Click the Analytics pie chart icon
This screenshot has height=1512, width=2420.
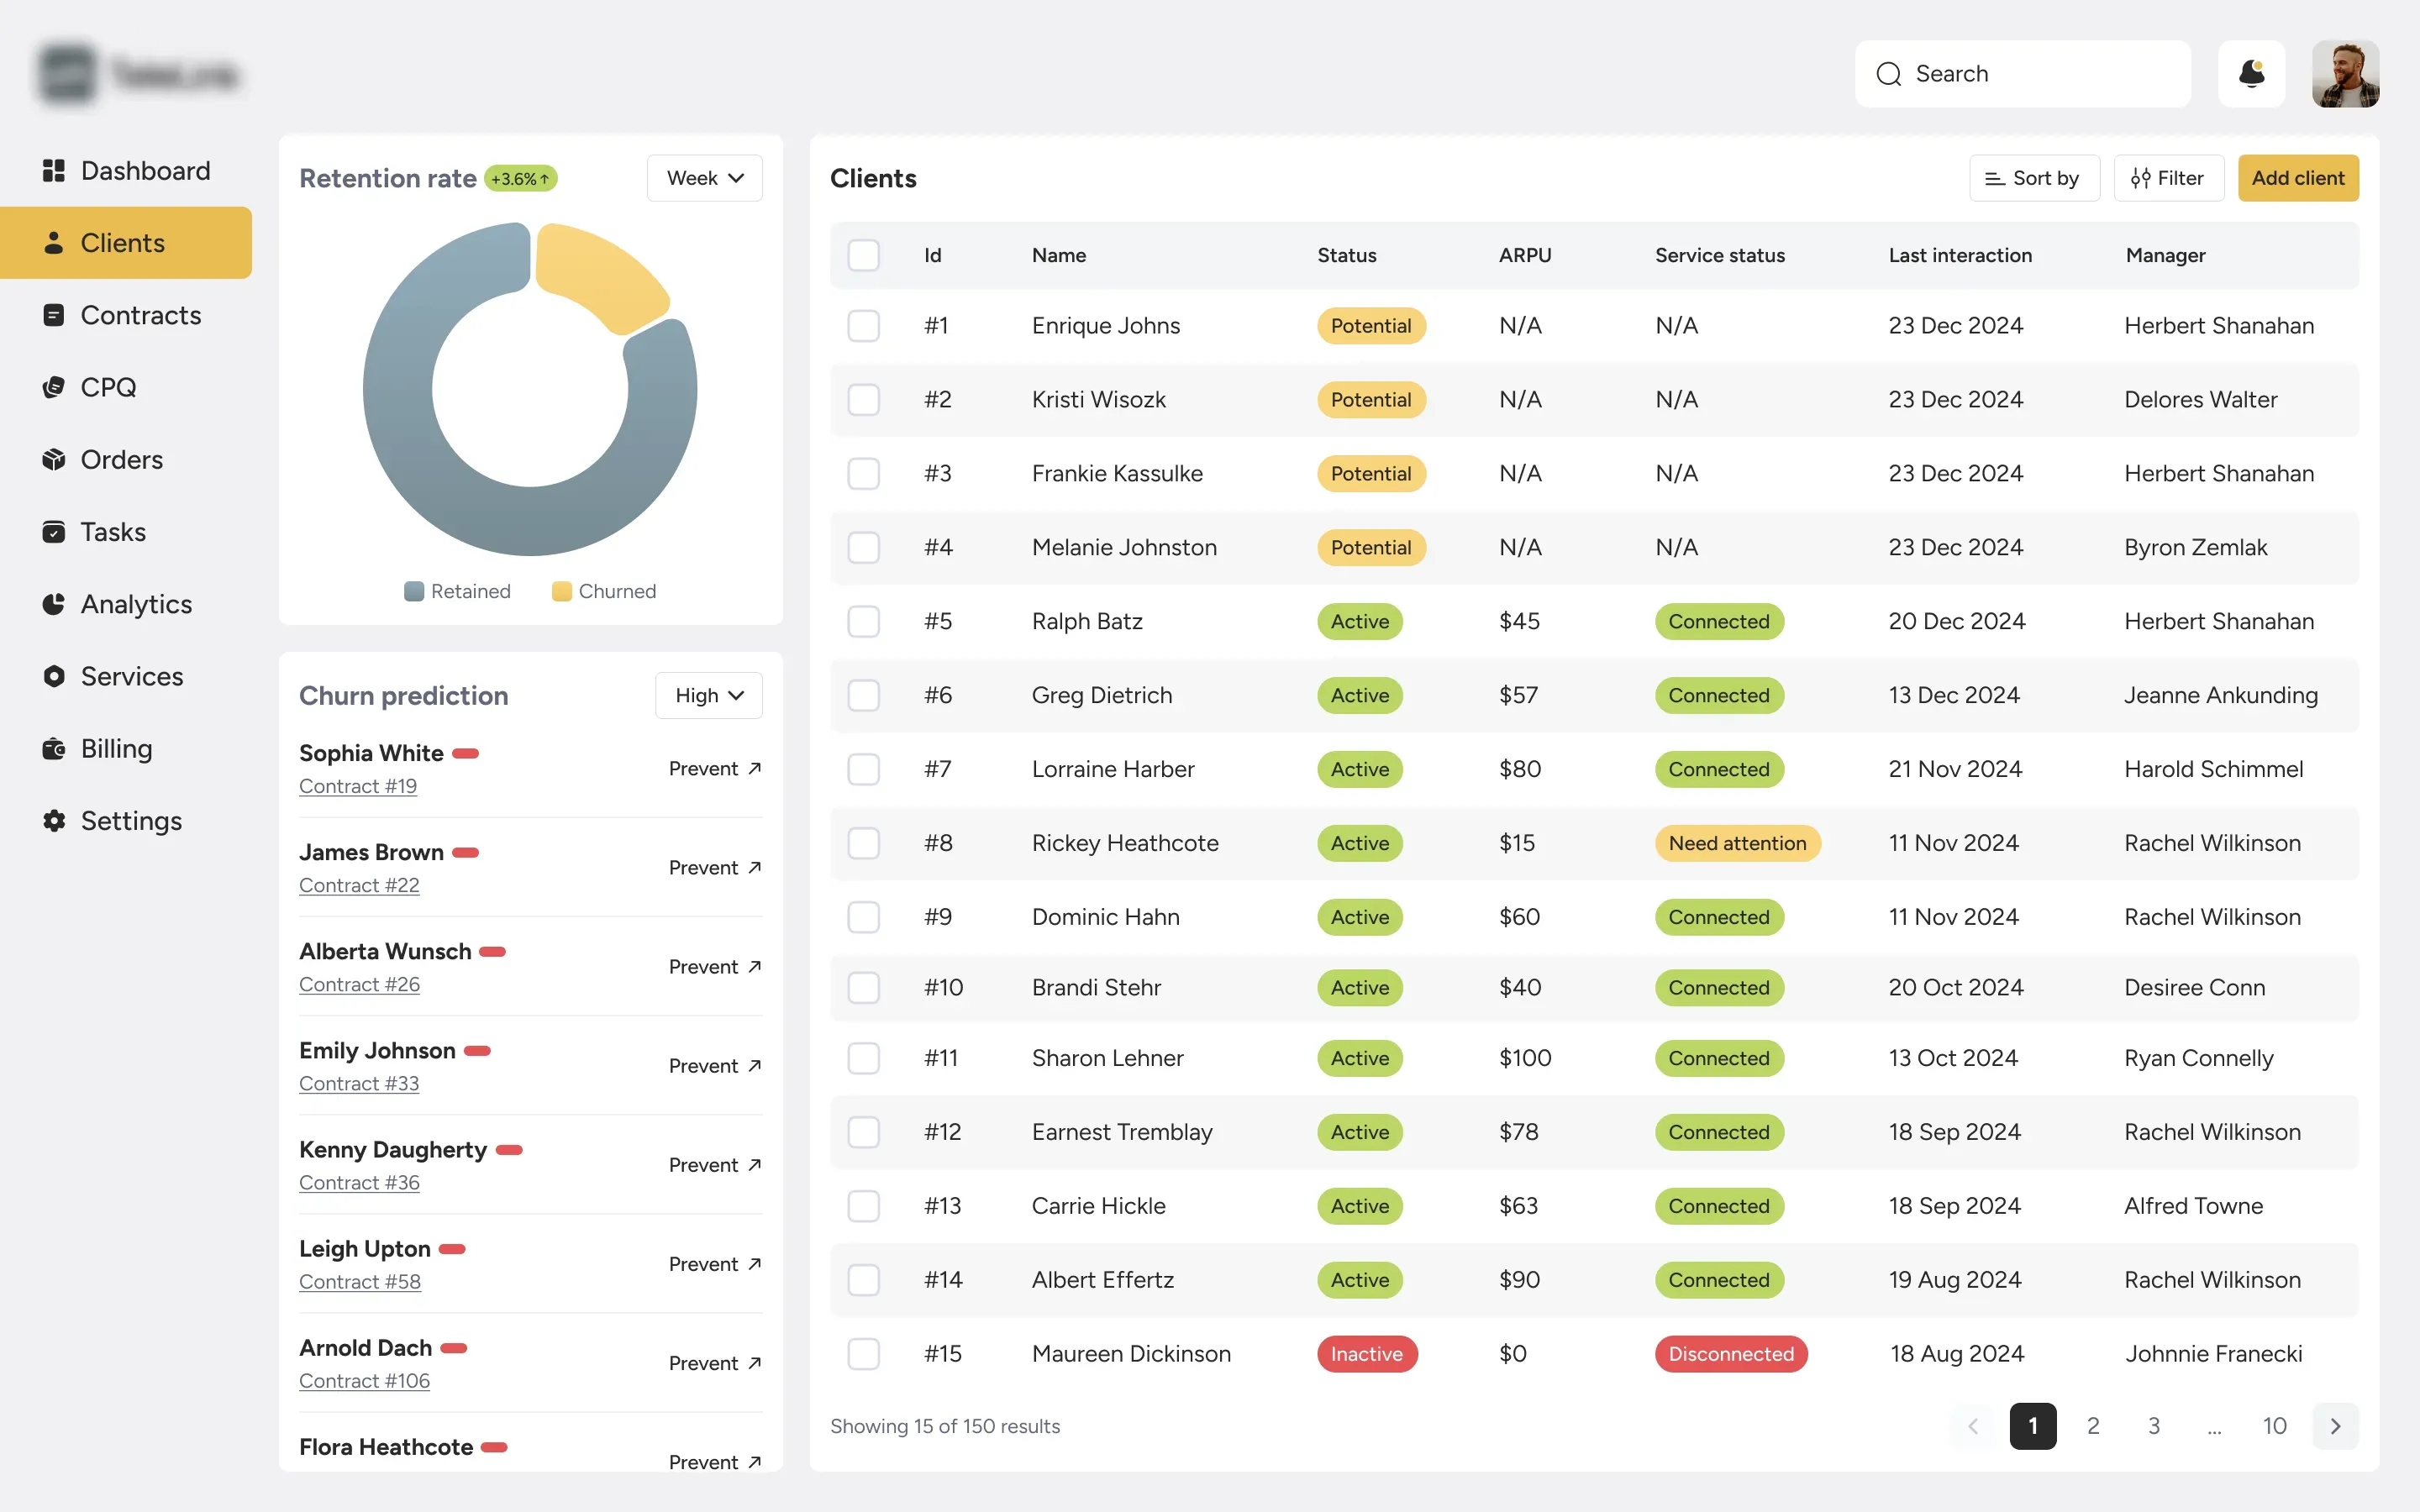point(54,604)
